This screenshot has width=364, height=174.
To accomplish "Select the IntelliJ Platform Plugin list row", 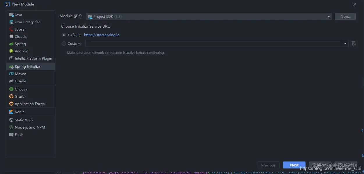I will coord(31,58).
